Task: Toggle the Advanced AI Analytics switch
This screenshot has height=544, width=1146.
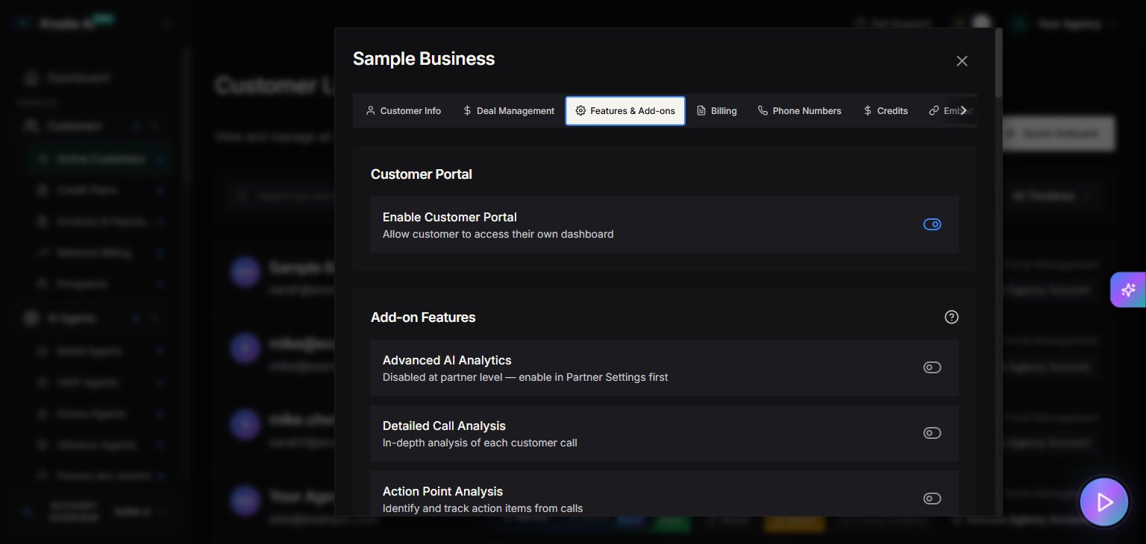Action: click(932, 367)
